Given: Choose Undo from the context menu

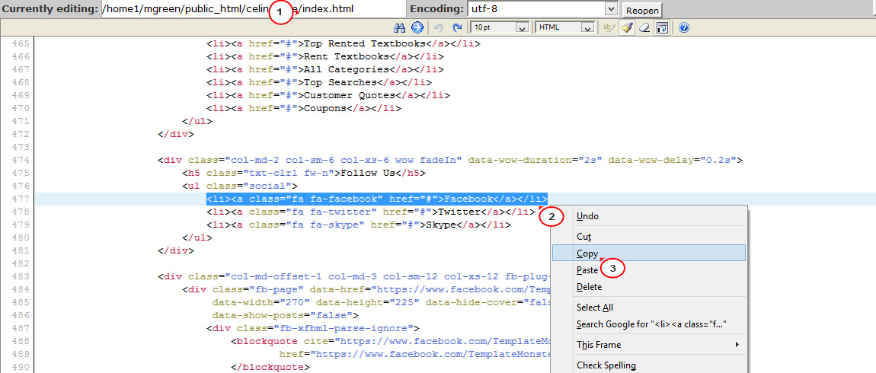Looking at the screenshot, I should coord(648,216).
